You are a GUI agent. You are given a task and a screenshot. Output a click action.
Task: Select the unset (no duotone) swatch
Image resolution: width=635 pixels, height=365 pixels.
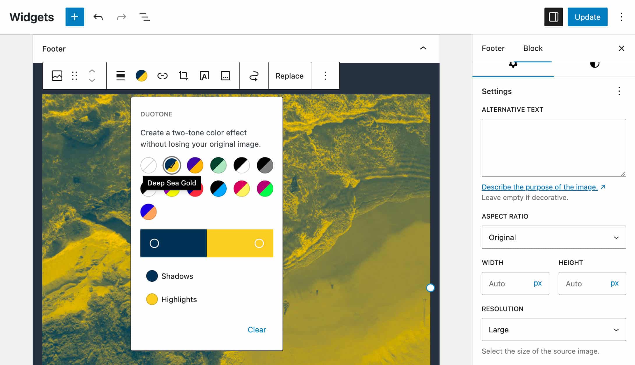coord(149,165)
